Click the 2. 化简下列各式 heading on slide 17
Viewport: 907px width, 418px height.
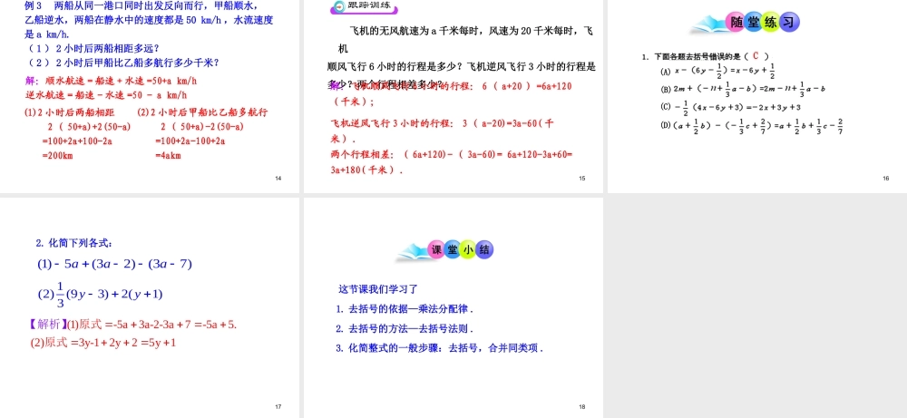click(x=74, y=242)
